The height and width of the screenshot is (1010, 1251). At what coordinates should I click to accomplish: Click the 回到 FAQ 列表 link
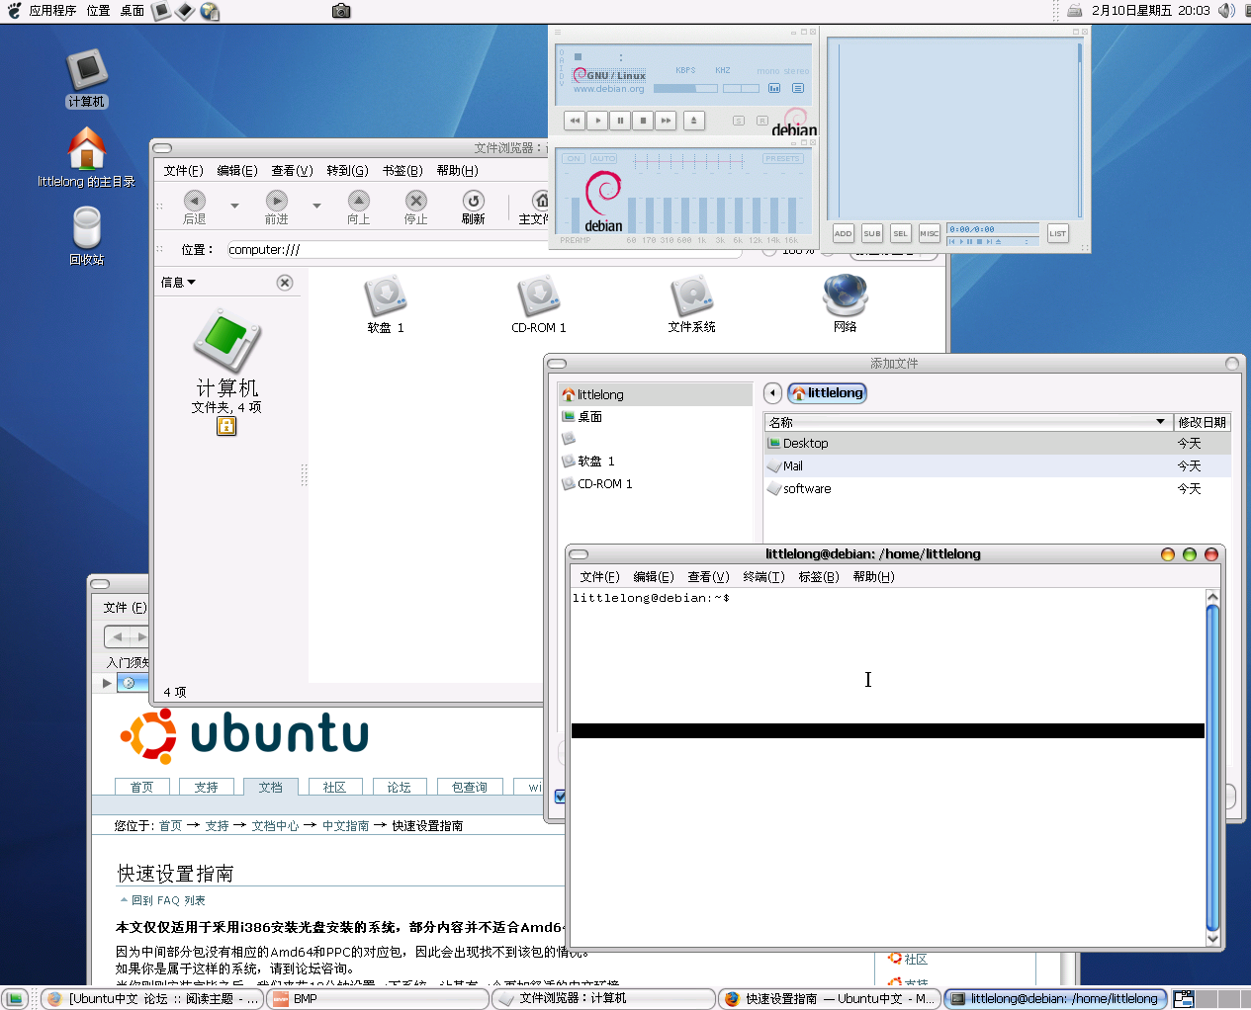point(168,900)
